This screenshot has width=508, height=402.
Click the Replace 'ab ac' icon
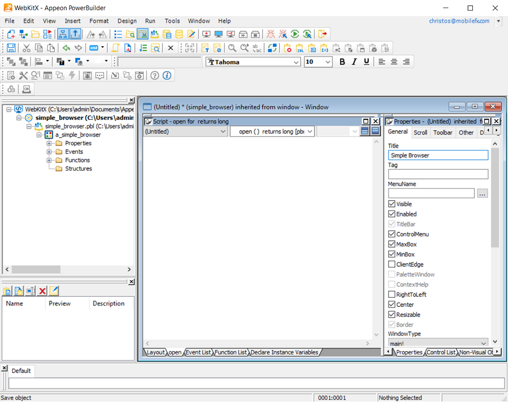point(257,48)
